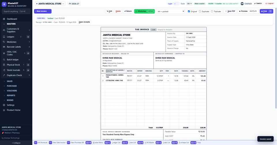Save the invoice as PDF
This screenshot has height=145, width=277.
[230, 11]
